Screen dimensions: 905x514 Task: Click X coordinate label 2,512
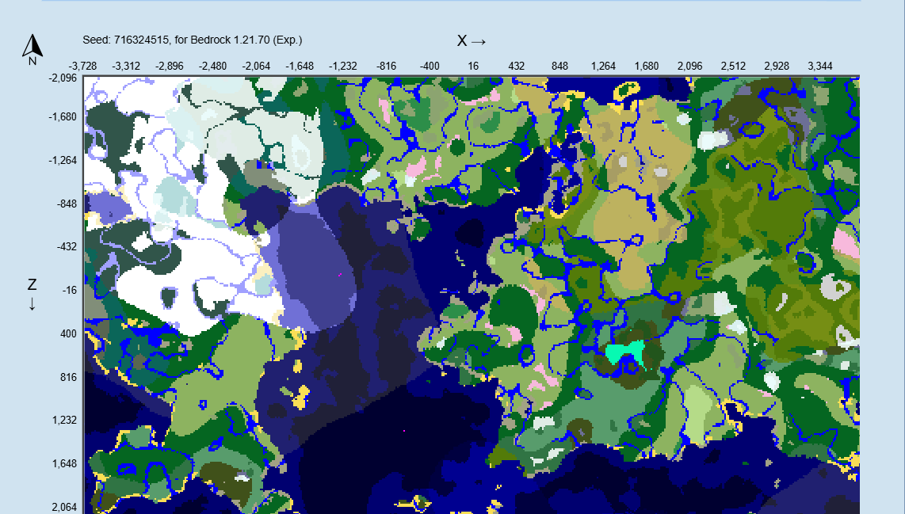(733, 66)
